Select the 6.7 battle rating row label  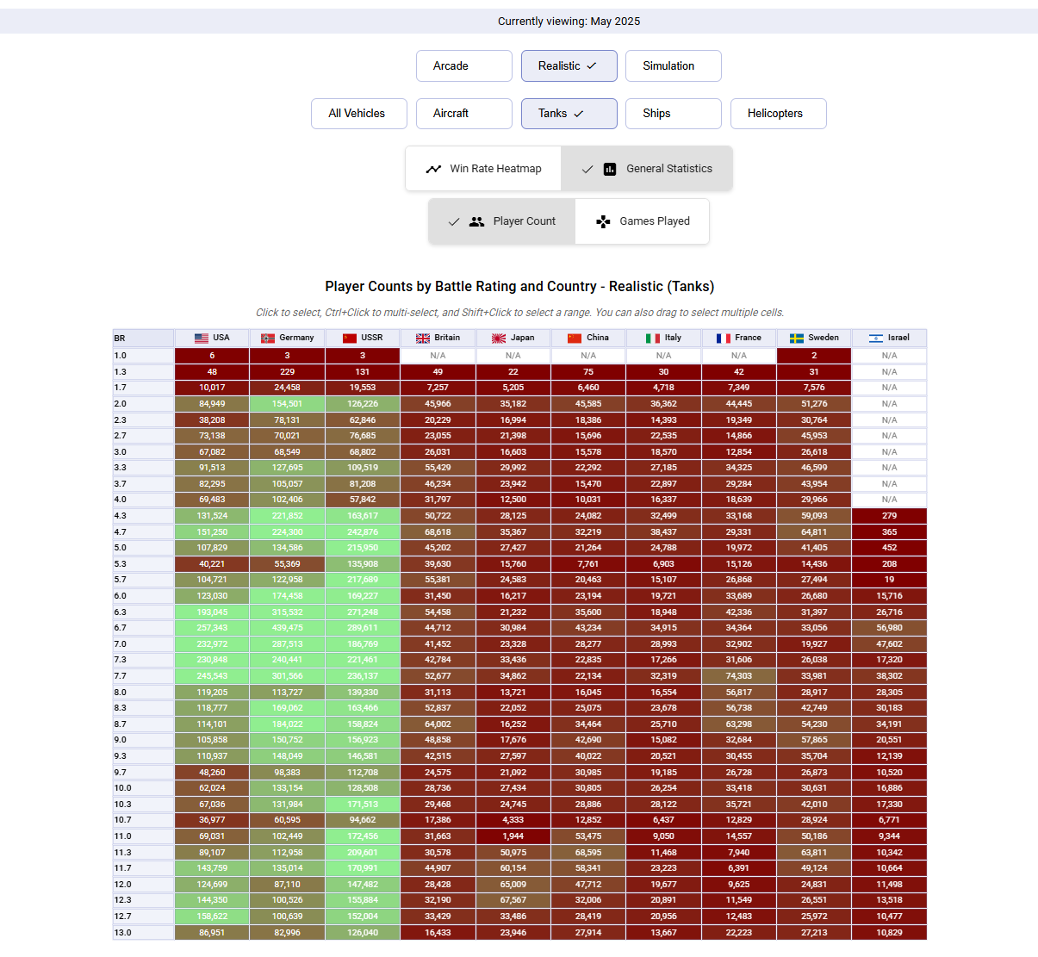[143, 628]
